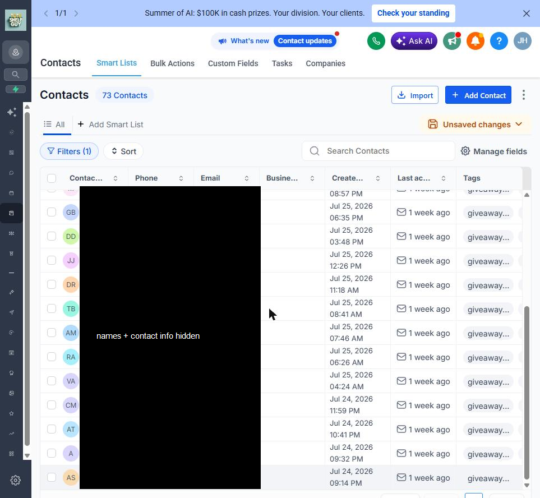The height and width of the screenshot is (498, 540).
Task: Check the box for contact DD
Action: coord(52,236)
